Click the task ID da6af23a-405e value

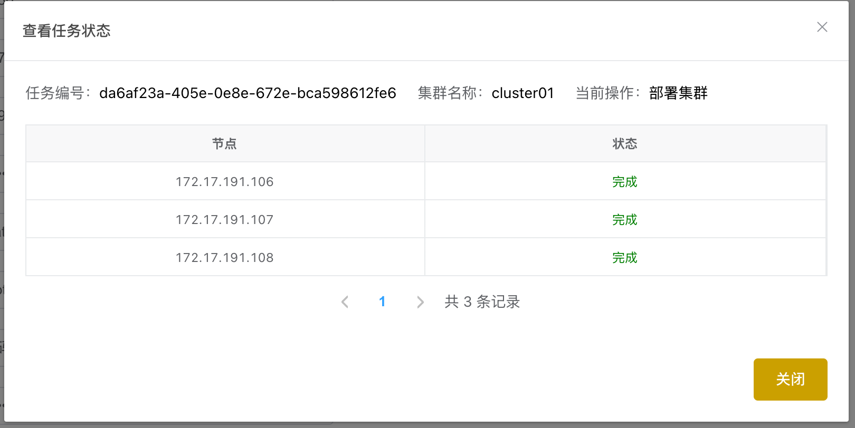[248, 93]
